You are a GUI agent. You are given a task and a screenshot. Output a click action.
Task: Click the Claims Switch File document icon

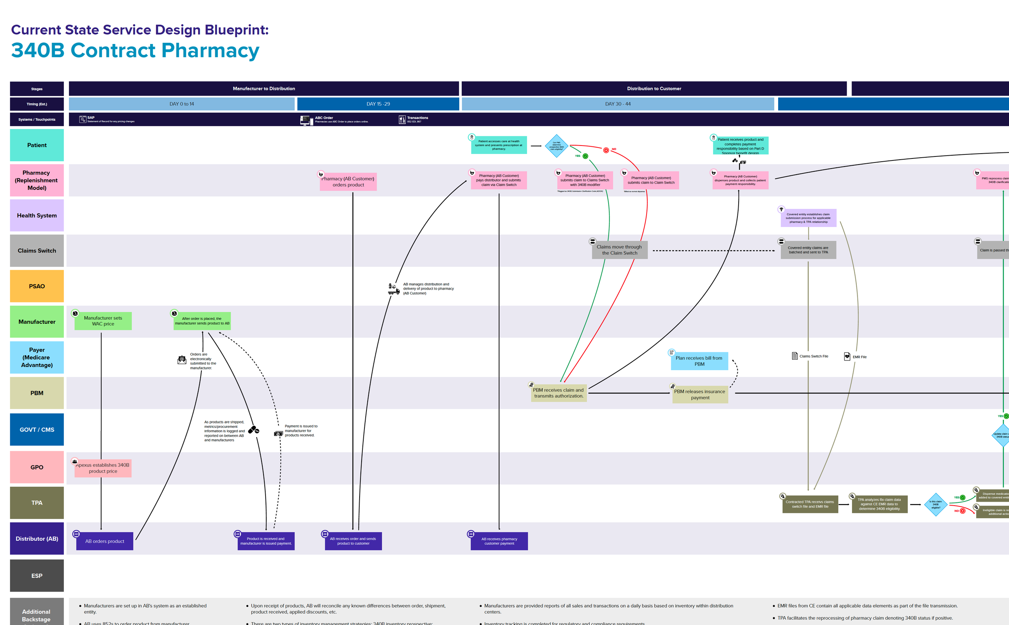click(795, 356)
